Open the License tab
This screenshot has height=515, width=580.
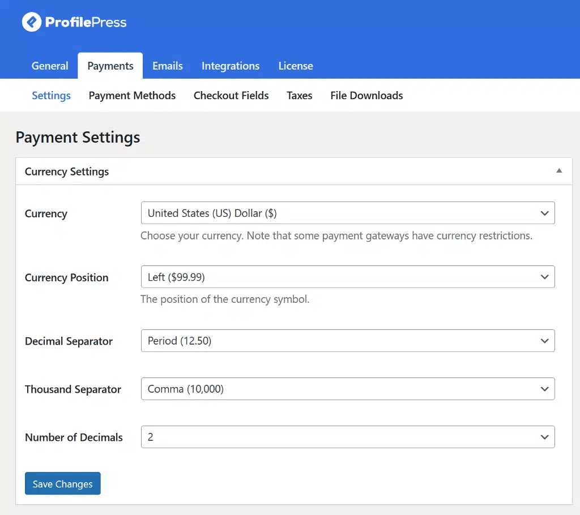pos(296,66)
